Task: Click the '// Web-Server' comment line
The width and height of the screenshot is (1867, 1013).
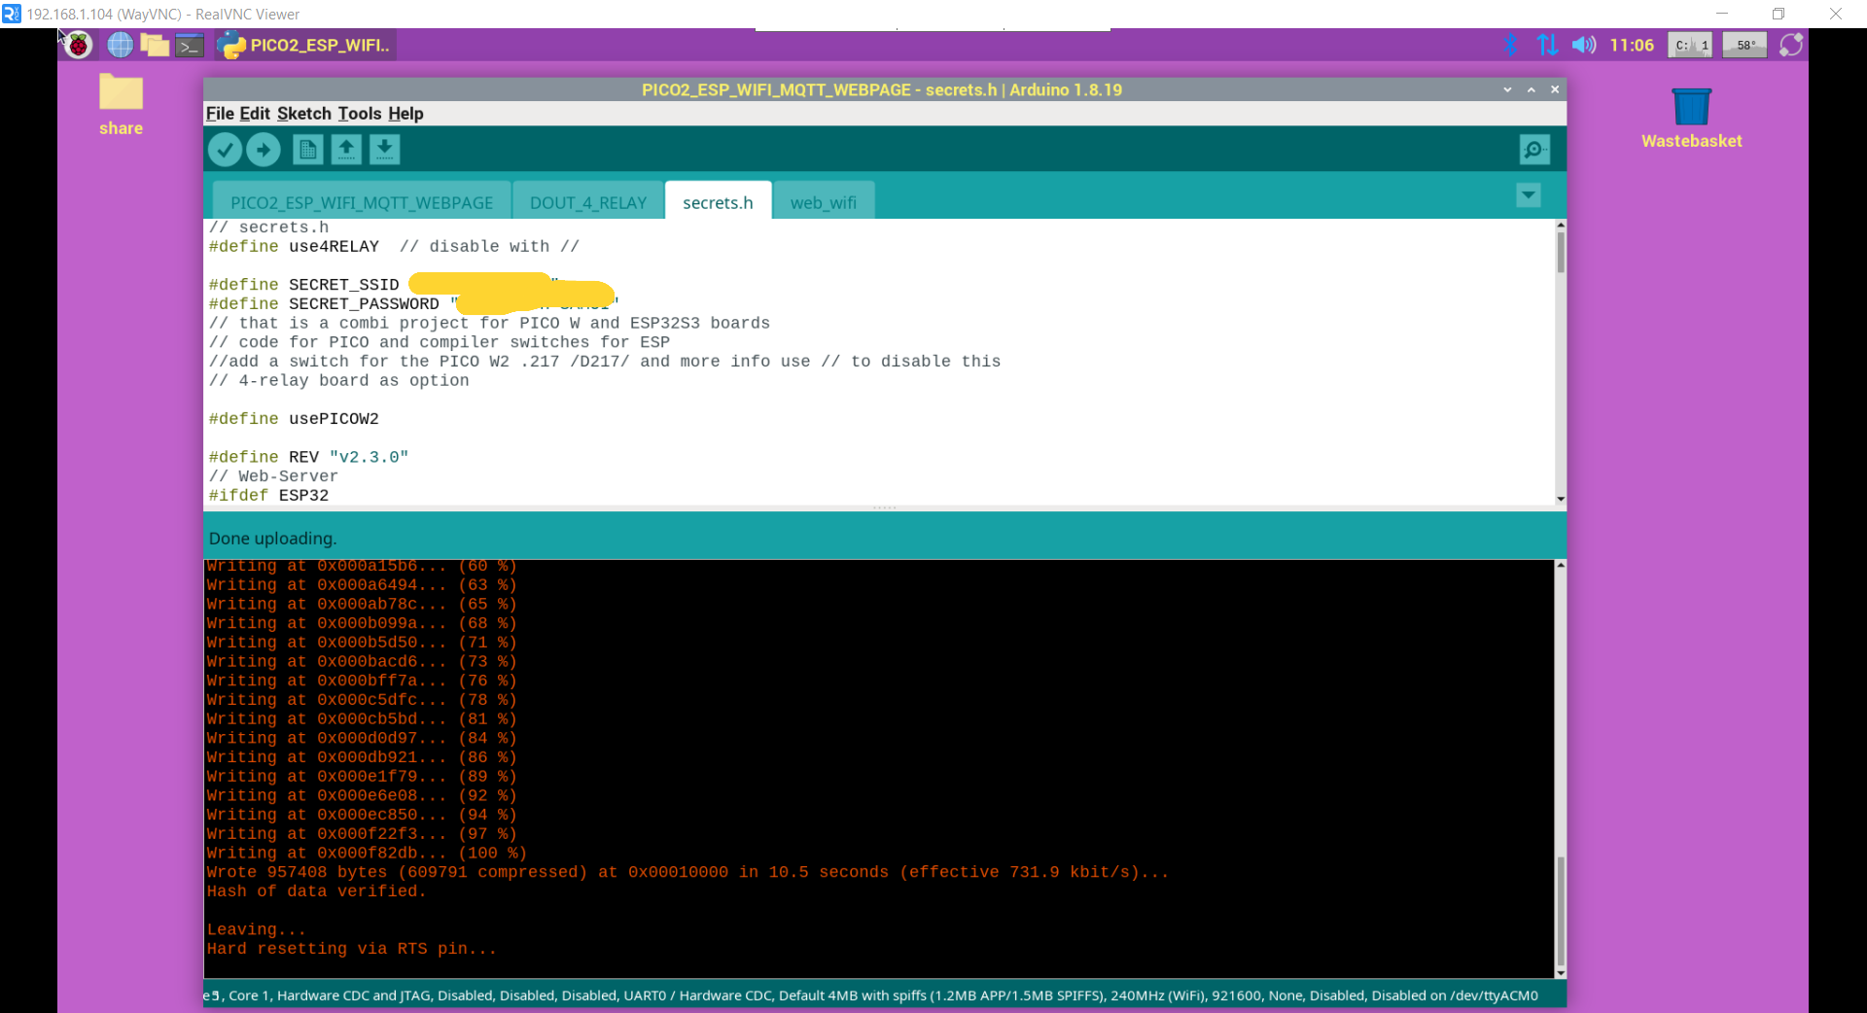Action: [x=273, y=476]
